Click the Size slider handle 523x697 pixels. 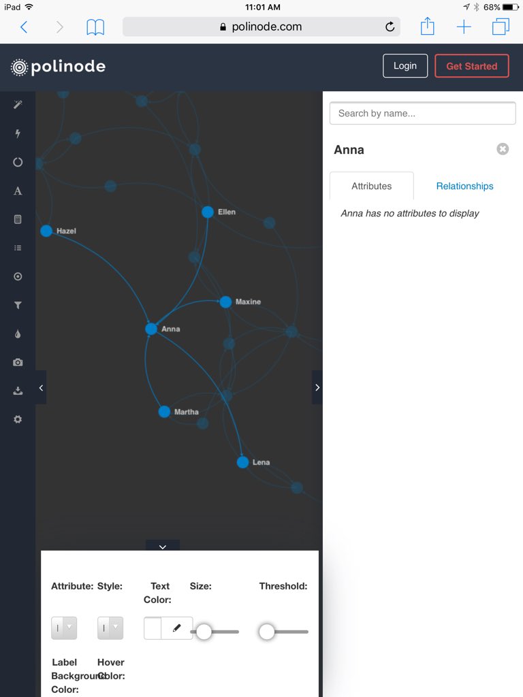pos(204,632)
